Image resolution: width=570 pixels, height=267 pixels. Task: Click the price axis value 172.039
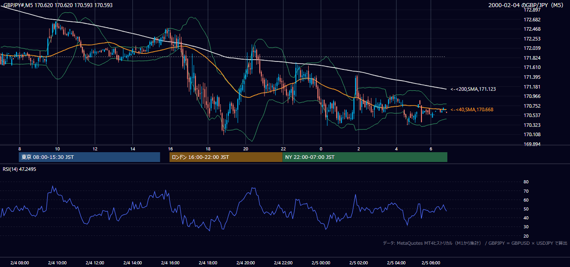pyautogui.click(x=532, y=48)
